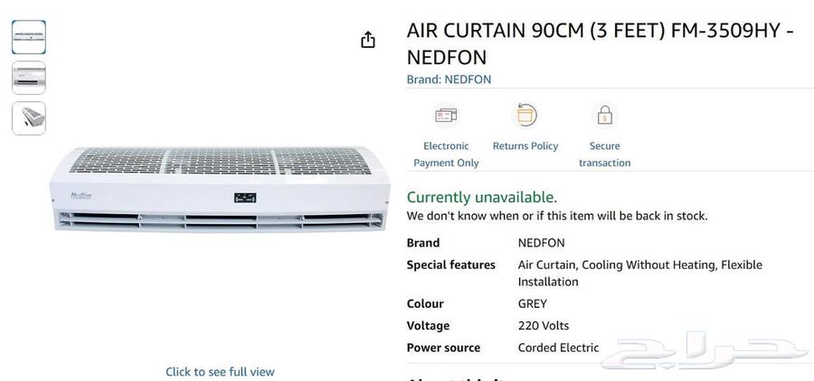
Task: Open the Electronic Payment Only text link
Action: (446, 154)
